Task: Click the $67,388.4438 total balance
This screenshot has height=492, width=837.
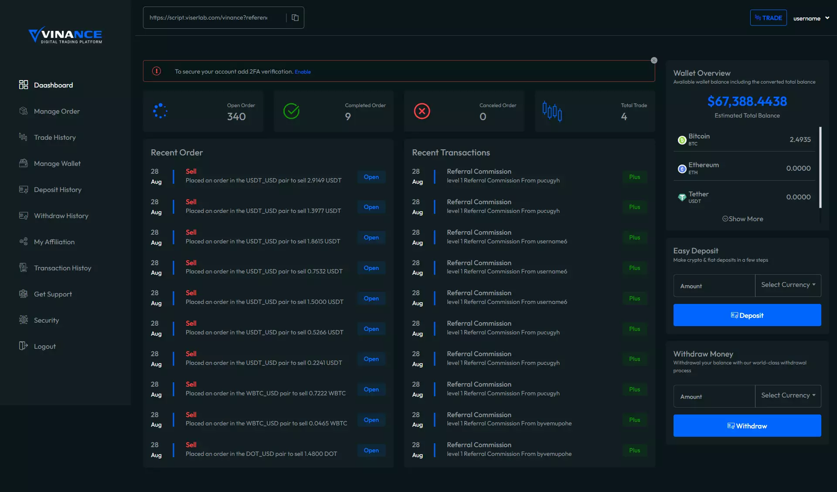Action: [x=747, y=101]
